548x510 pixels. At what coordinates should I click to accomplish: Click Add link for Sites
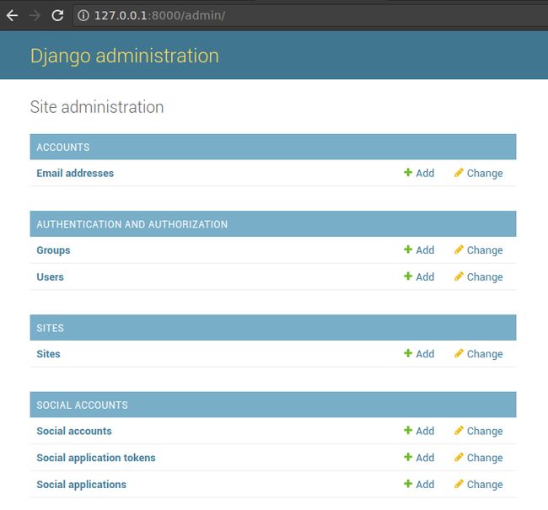[425, 354]
